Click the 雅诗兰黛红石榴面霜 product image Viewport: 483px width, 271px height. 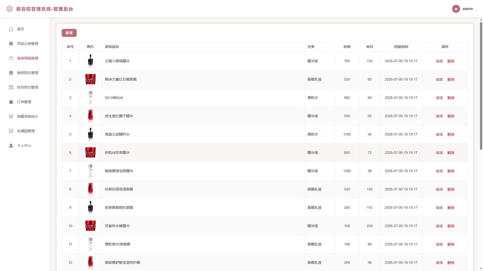click(91, 79)
